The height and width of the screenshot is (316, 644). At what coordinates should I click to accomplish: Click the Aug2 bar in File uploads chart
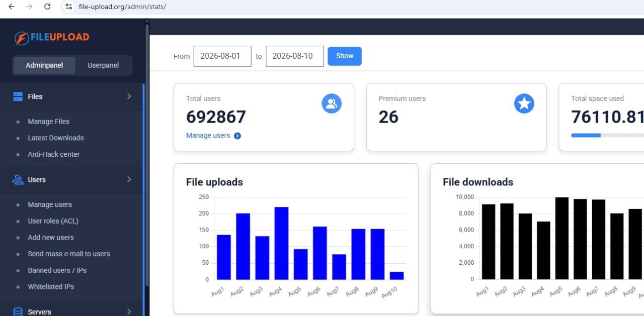(x=243, y=246)
